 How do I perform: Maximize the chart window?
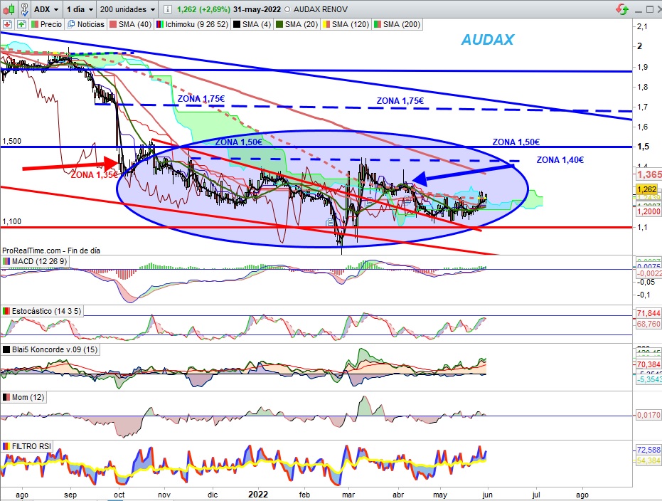(x=650, y=9)
